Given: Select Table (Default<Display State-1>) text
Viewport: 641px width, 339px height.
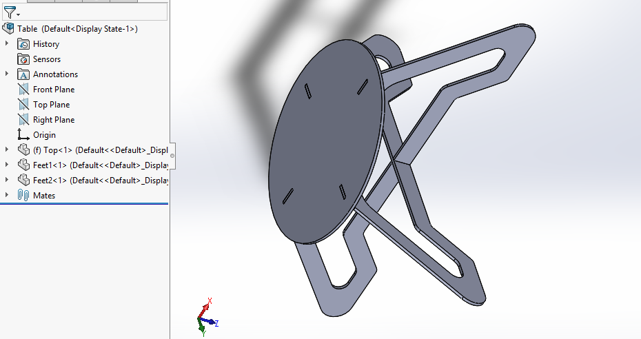Looking at the screenshot, I should pyautogui.click(x=77, y=29).
